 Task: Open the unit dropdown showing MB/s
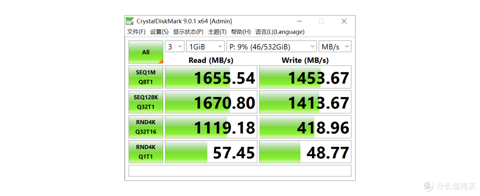pos(335,47)
